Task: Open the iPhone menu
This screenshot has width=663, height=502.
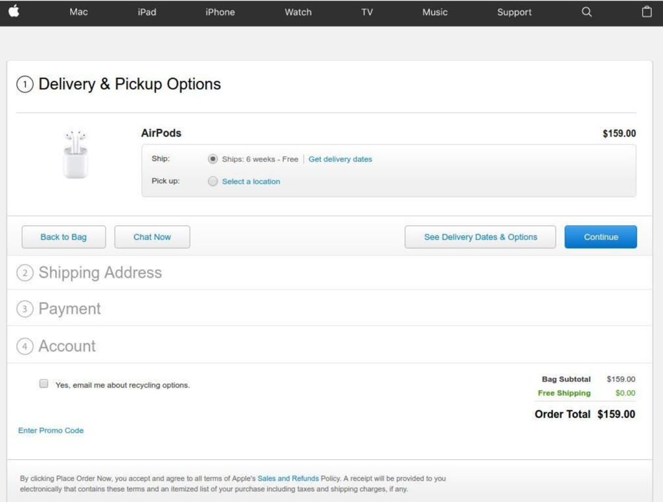Action: [x=220, y=12]
